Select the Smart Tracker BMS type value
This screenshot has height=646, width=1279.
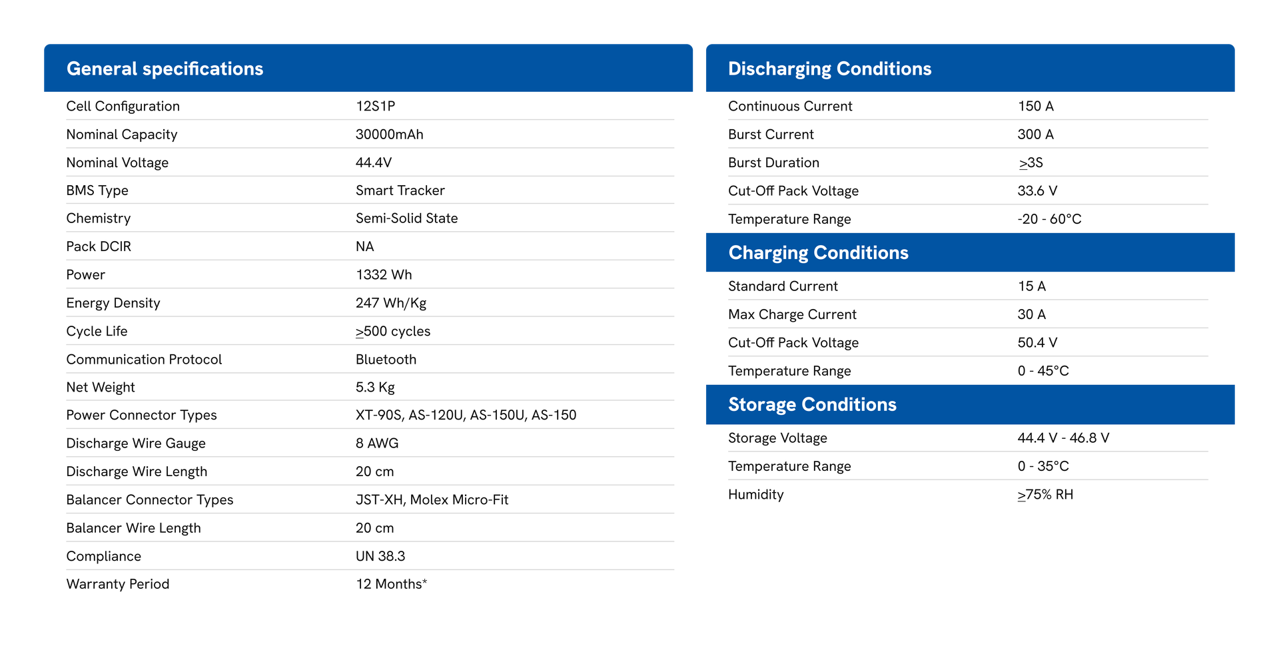click(400, 190)
